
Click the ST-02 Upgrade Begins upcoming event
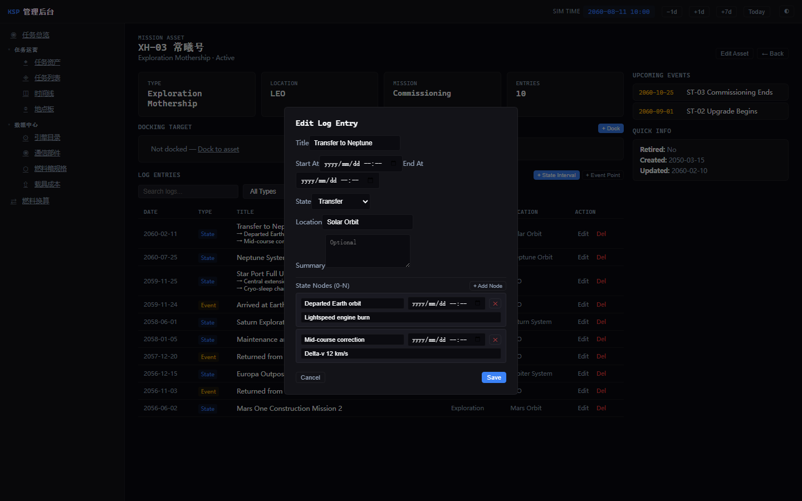click(710, 111)
